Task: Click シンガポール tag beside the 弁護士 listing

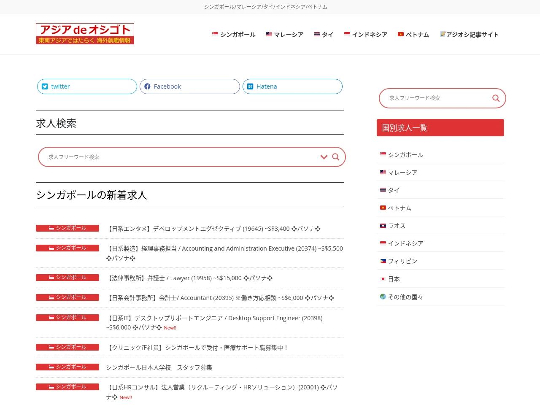Action: tap(67, 278)
